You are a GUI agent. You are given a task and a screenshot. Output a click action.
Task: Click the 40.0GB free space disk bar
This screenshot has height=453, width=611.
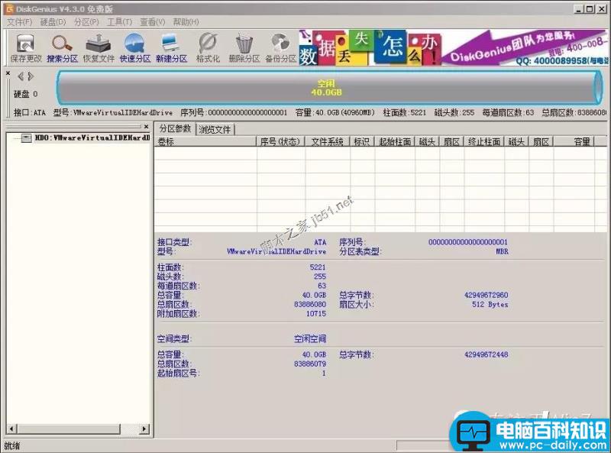(x=327, y=88)
